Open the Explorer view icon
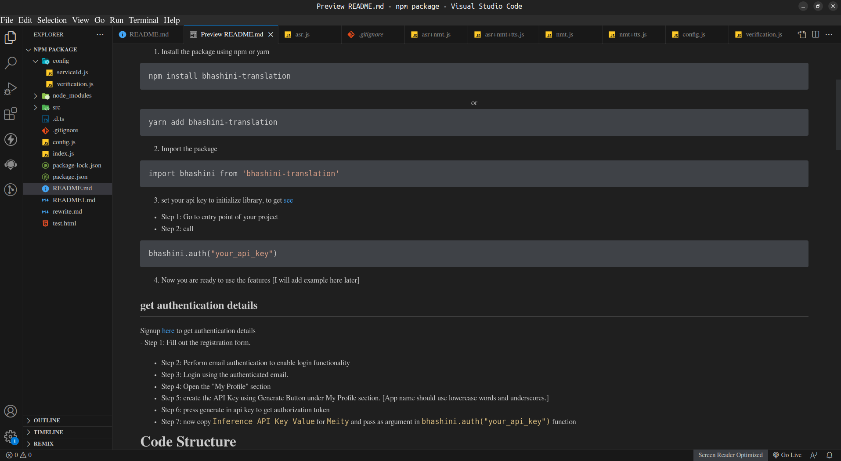The width and height of the screenshot is (841, 461). [x=11, y=38]
